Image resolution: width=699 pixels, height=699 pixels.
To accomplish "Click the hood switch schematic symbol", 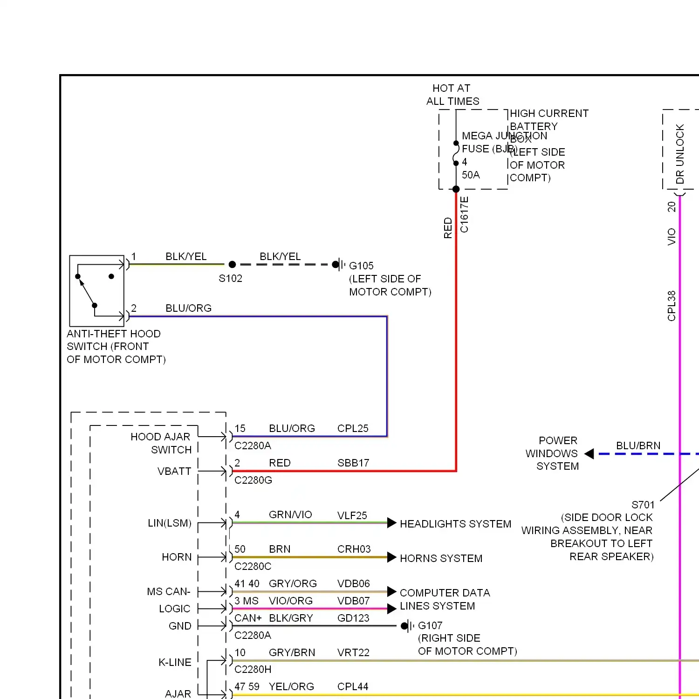I will (96, 291).
